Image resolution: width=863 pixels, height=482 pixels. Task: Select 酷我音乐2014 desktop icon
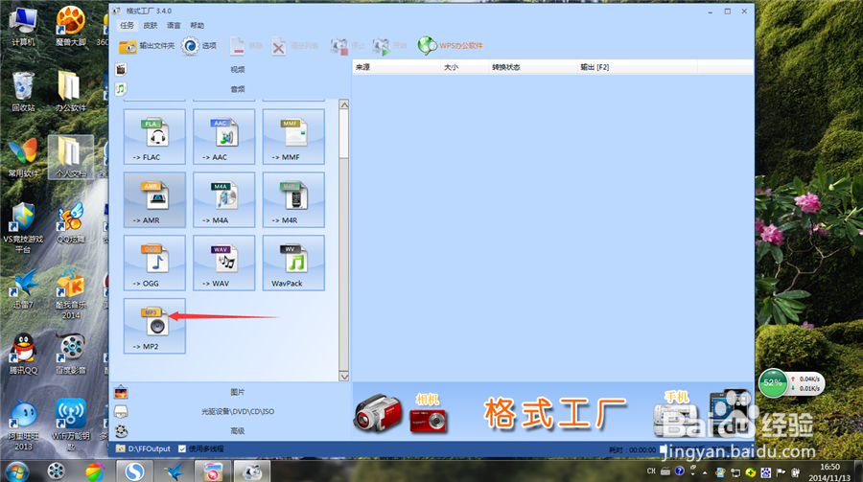point(71,294)
